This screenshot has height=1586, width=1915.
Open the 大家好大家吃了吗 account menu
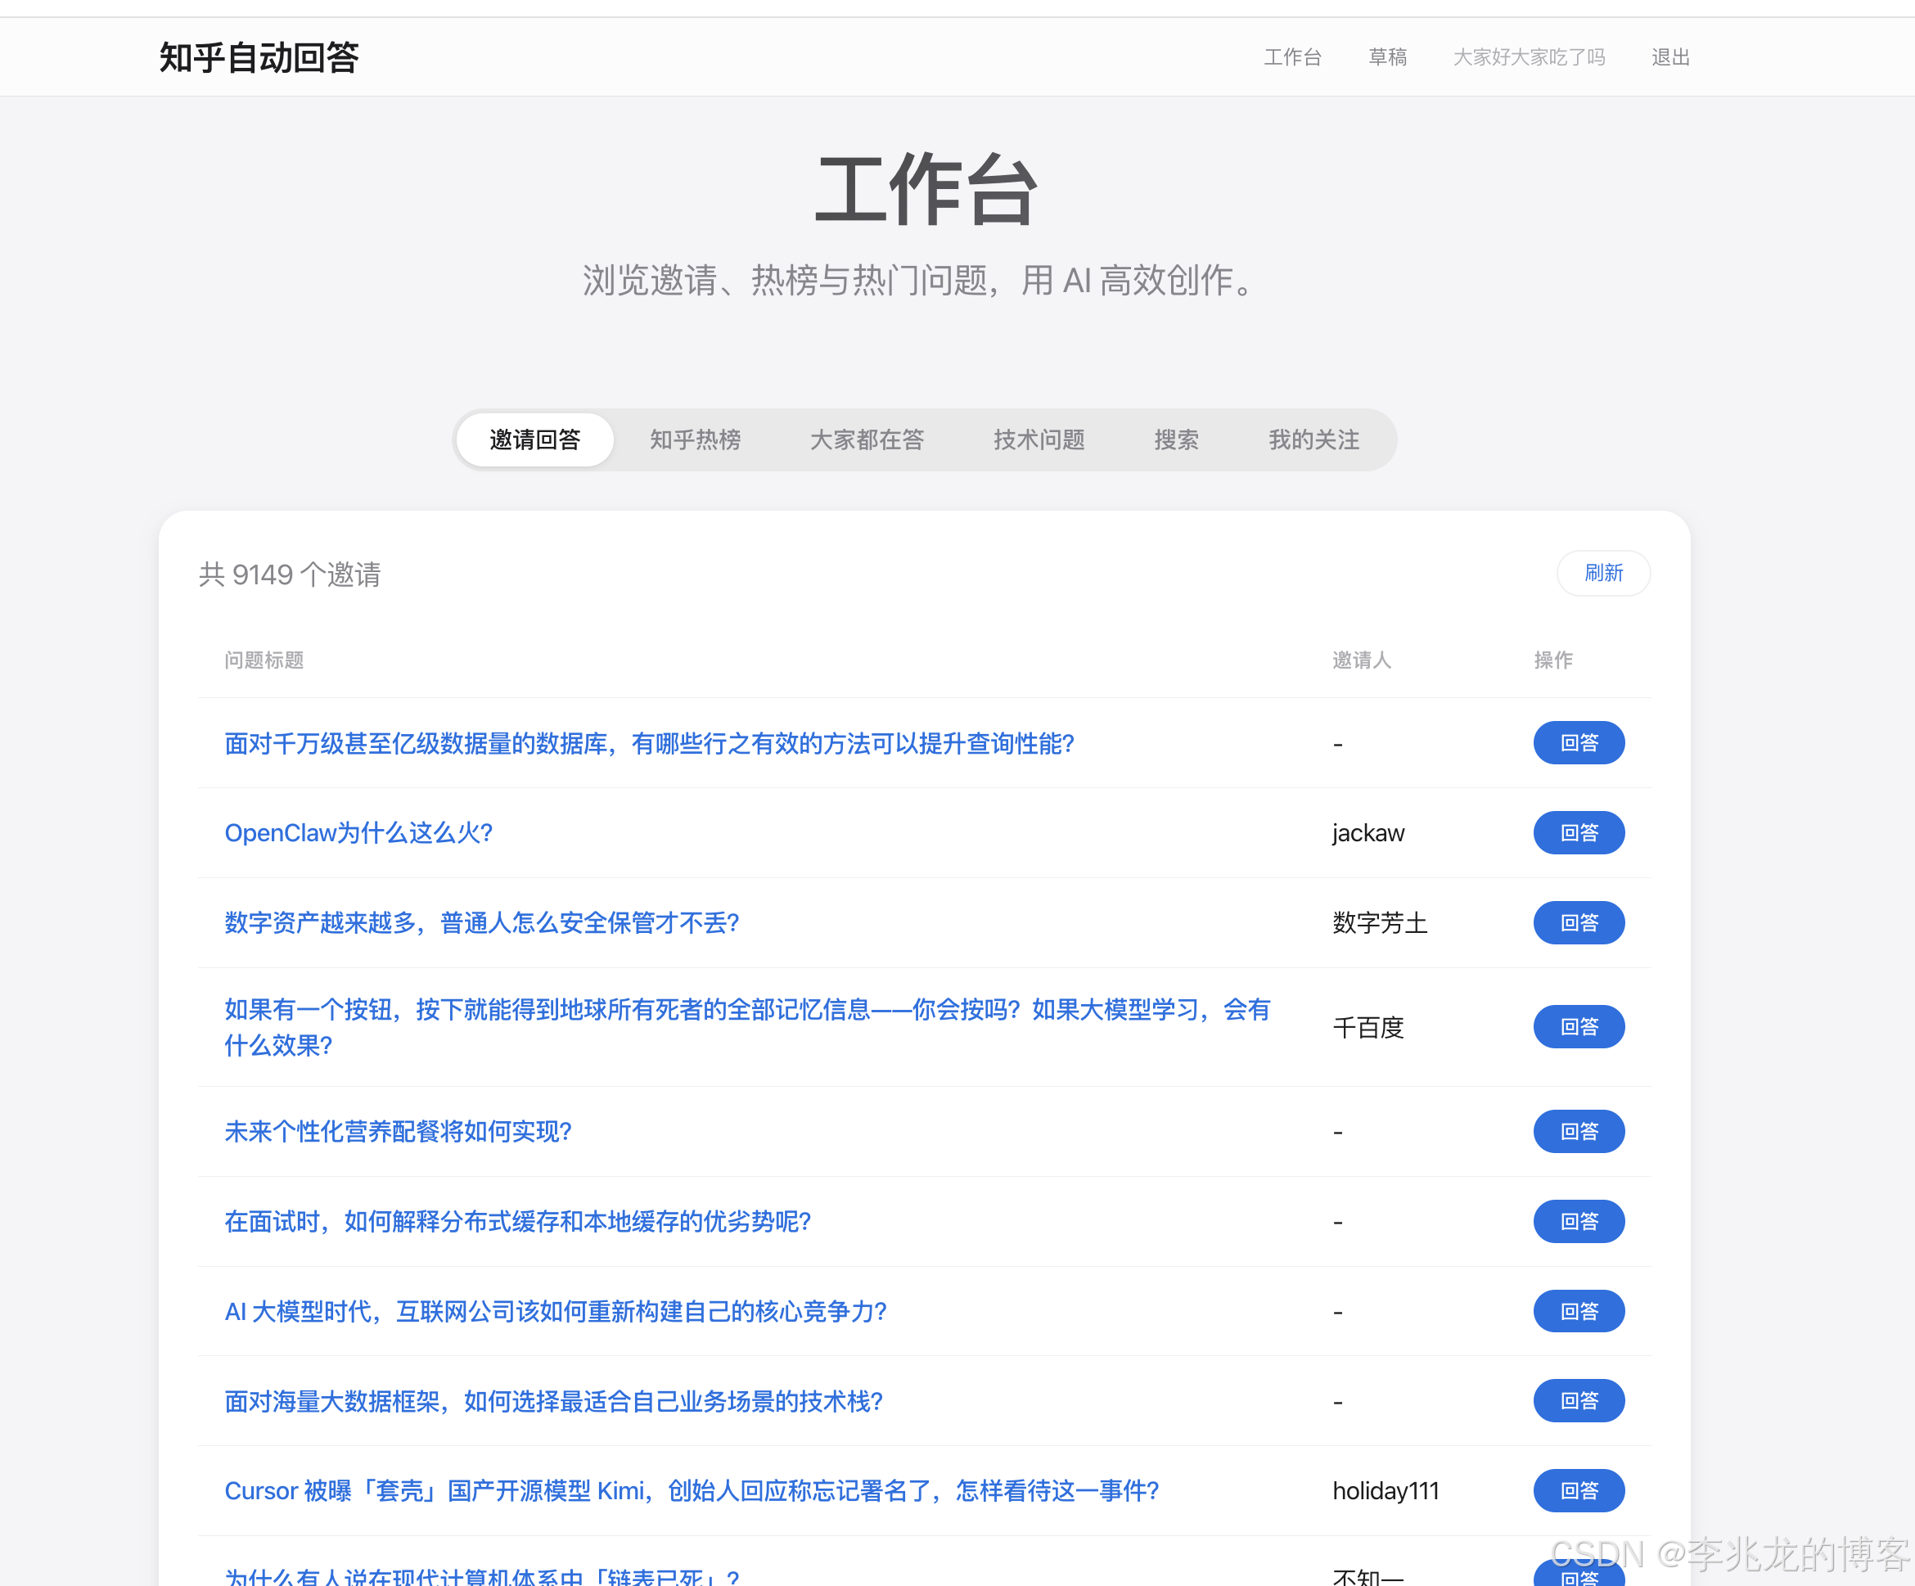point(1530,56)
